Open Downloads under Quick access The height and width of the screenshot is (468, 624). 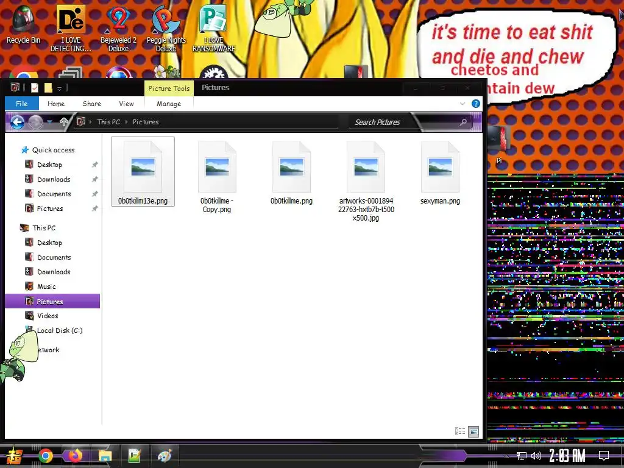(54, 179)
